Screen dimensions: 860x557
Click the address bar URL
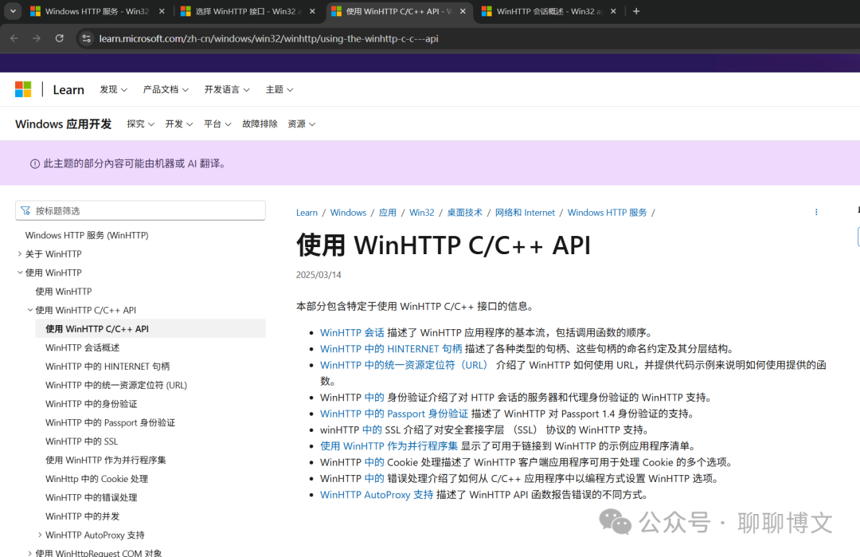coord(268,38)
